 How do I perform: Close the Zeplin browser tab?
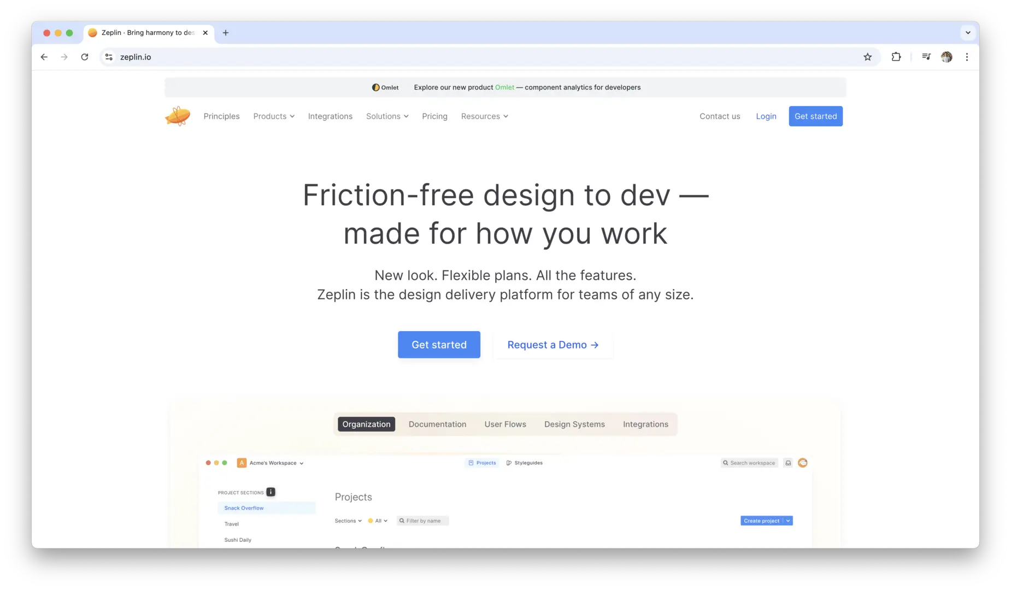205,33
